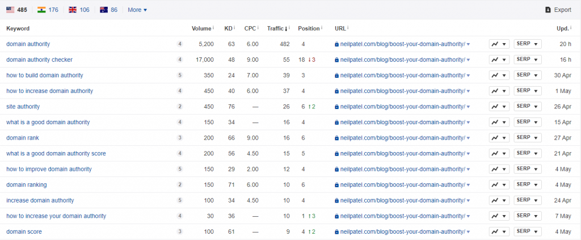Image resolution: width=581 pixels, height=240 pixels.
Task: Select the United States flag country filter
Action: click(x=16, y=10)
